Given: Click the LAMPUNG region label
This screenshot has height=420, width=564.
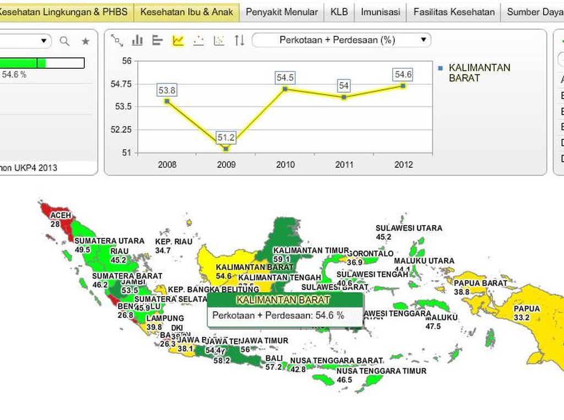Looking at the screenshot, I should coord(165,318).
